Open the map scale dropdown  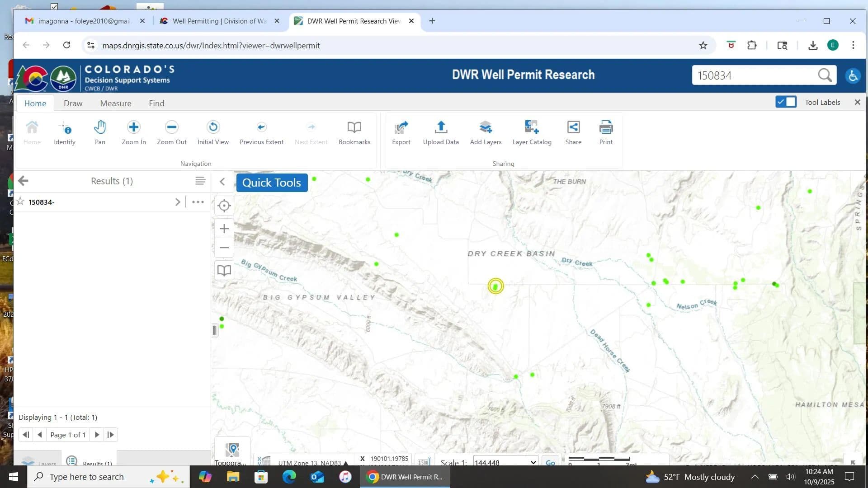(533, 462)
